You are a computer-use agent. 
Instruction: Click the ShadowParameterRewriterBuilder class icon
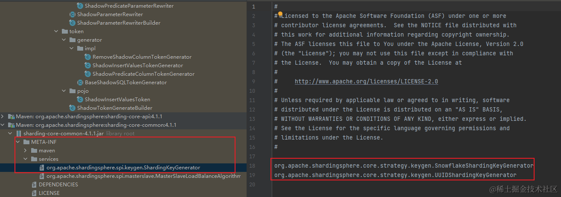click(x=73, y=23)
